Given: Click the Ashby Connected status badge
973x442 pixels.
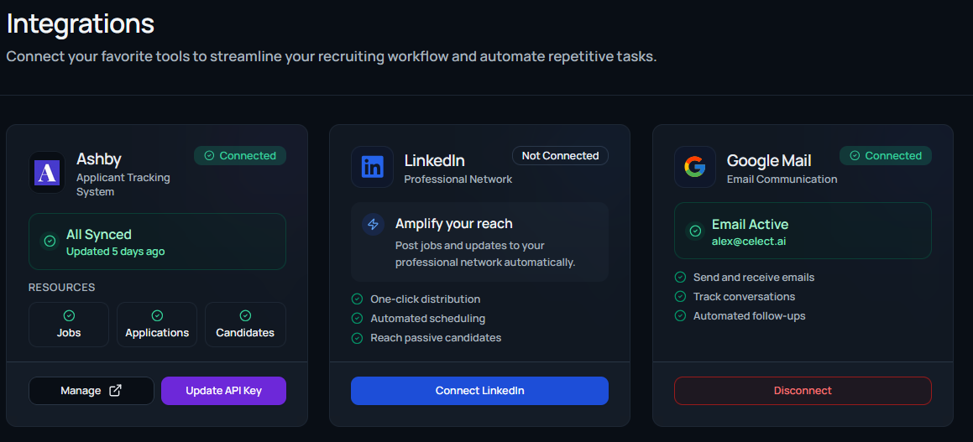Looking at the screenshot, I should click(x=240, y=156).
